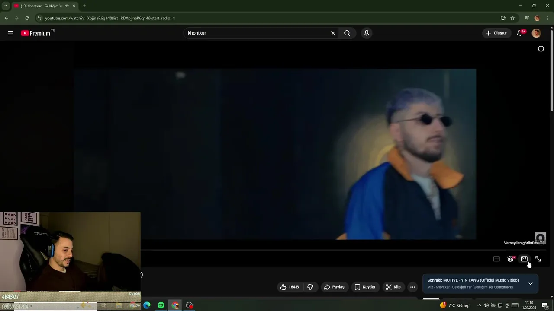Open the system volume icon
The height and width of the screenshot is (311, 554).
[486, 305]
